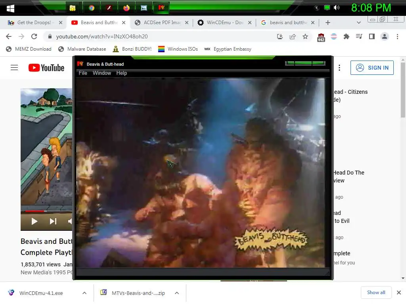Screen dimensions: 406x304
Task: Open the Windows Start button
Action: tap(10, 8)
